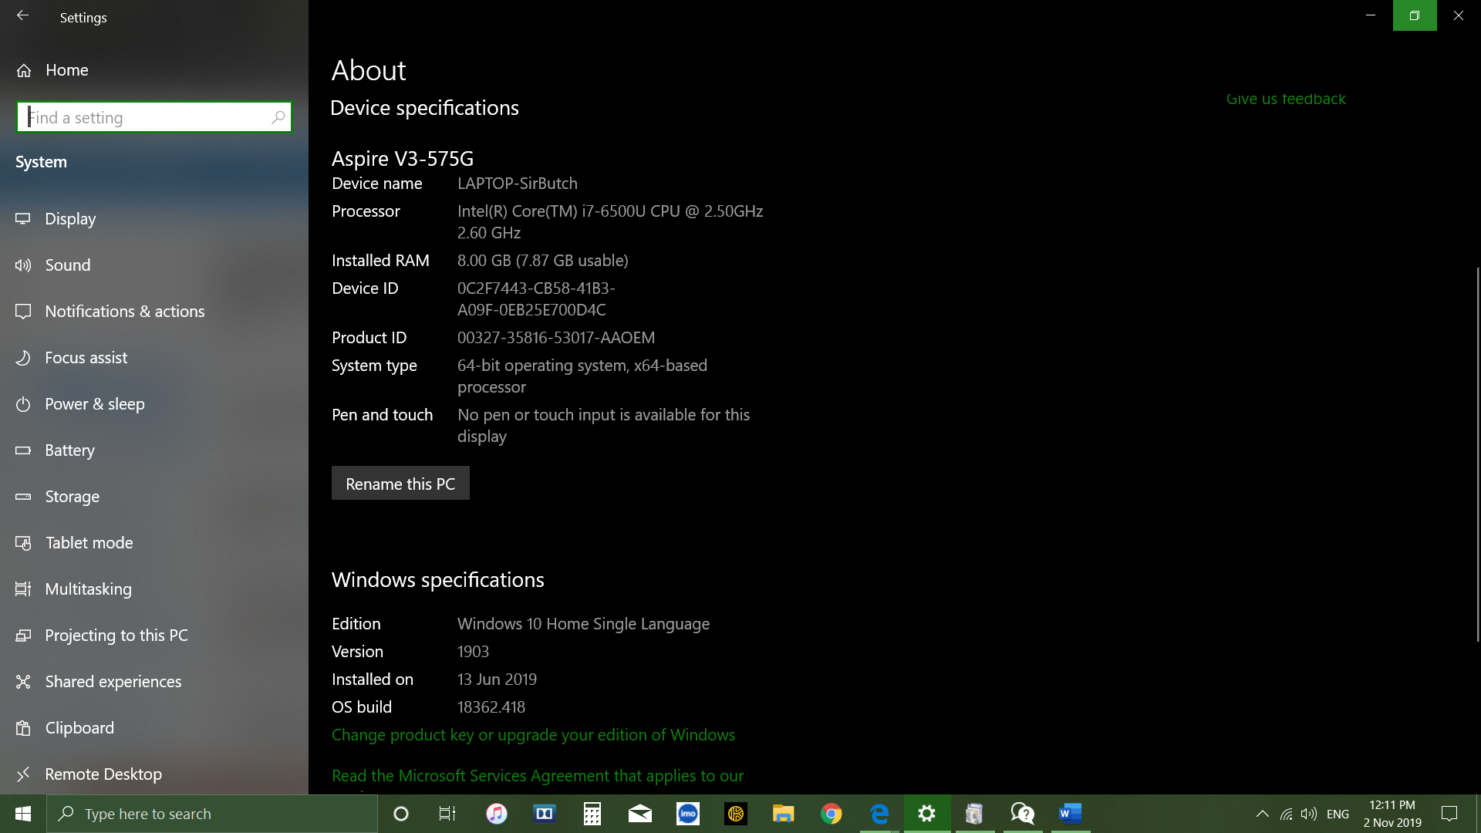Click the taskbar Type here to search box

tap(212, 814)
